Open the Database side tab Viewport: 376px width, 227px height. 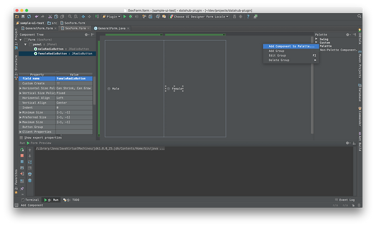(360, 93)
